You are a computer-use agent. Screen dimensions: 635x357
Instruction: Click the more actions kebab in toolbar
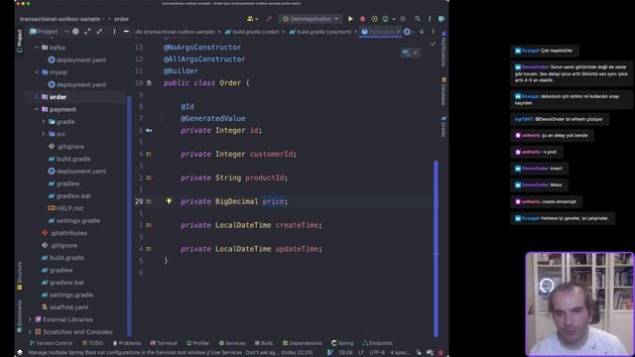[430, 19]
